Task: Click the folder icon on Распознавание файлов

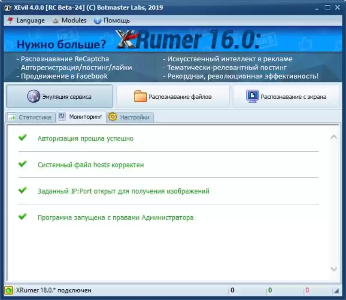Action: pyautogui.click(x=140, y=96)
